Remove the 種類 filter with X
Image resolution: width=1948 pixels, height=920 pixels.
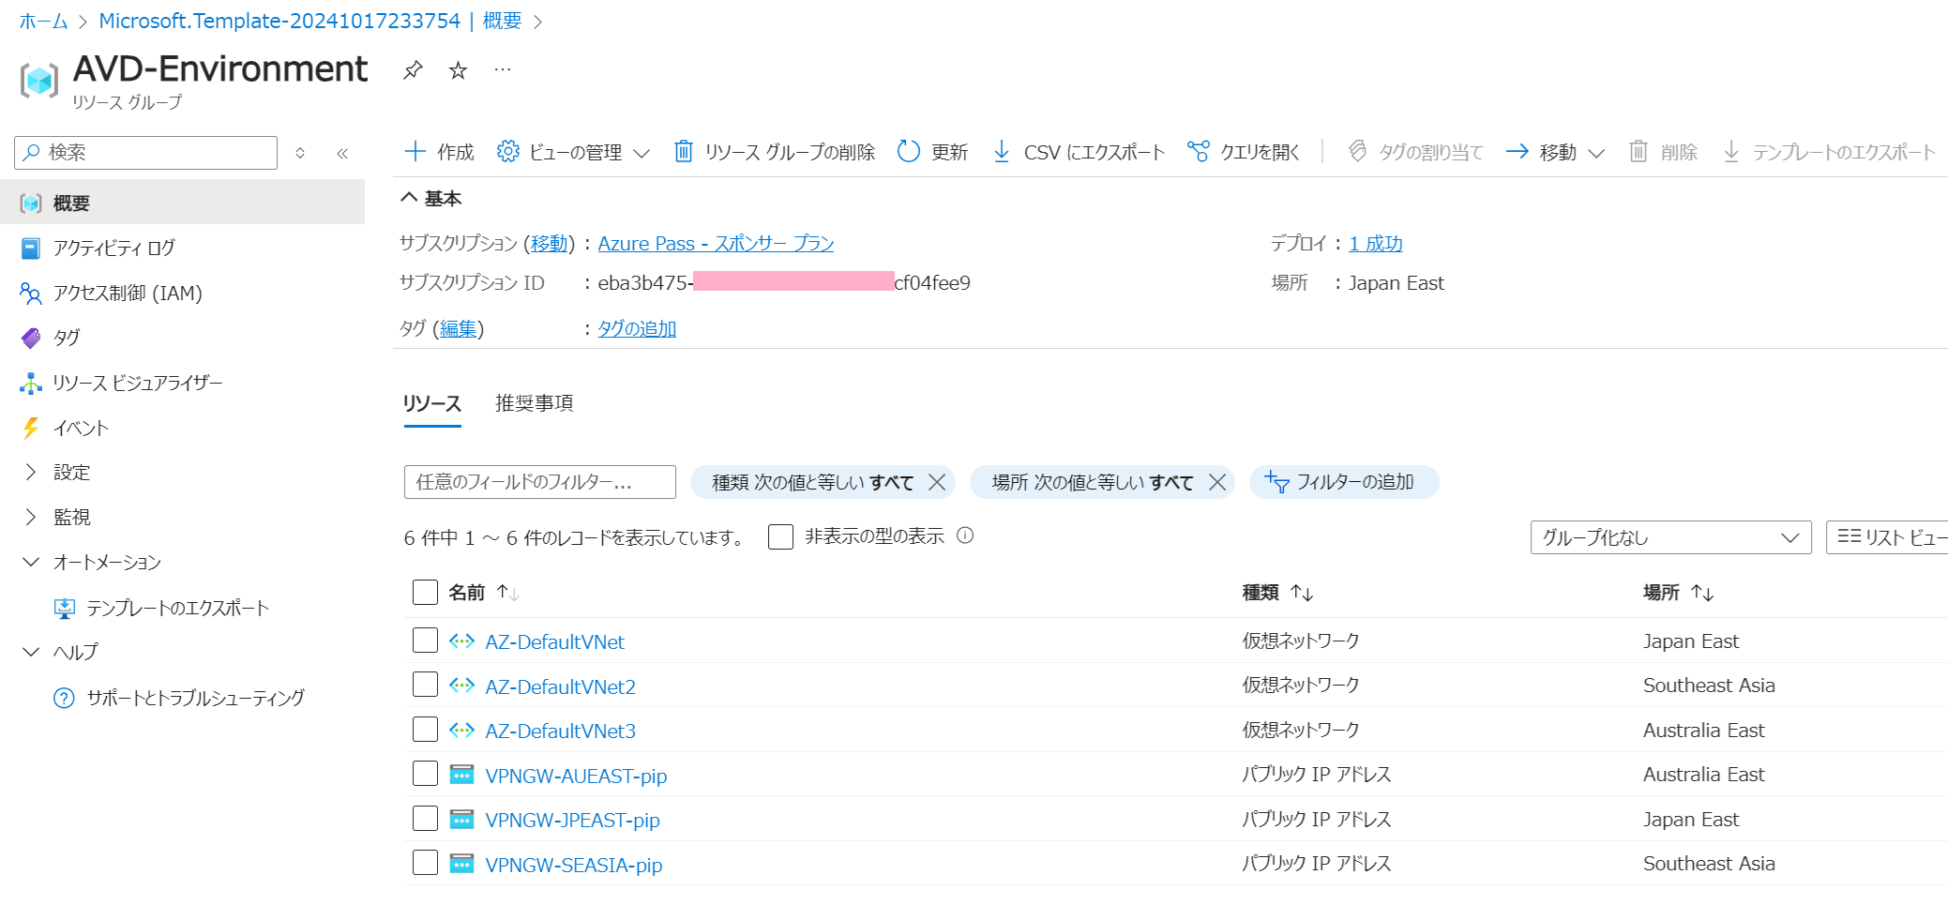937,482
